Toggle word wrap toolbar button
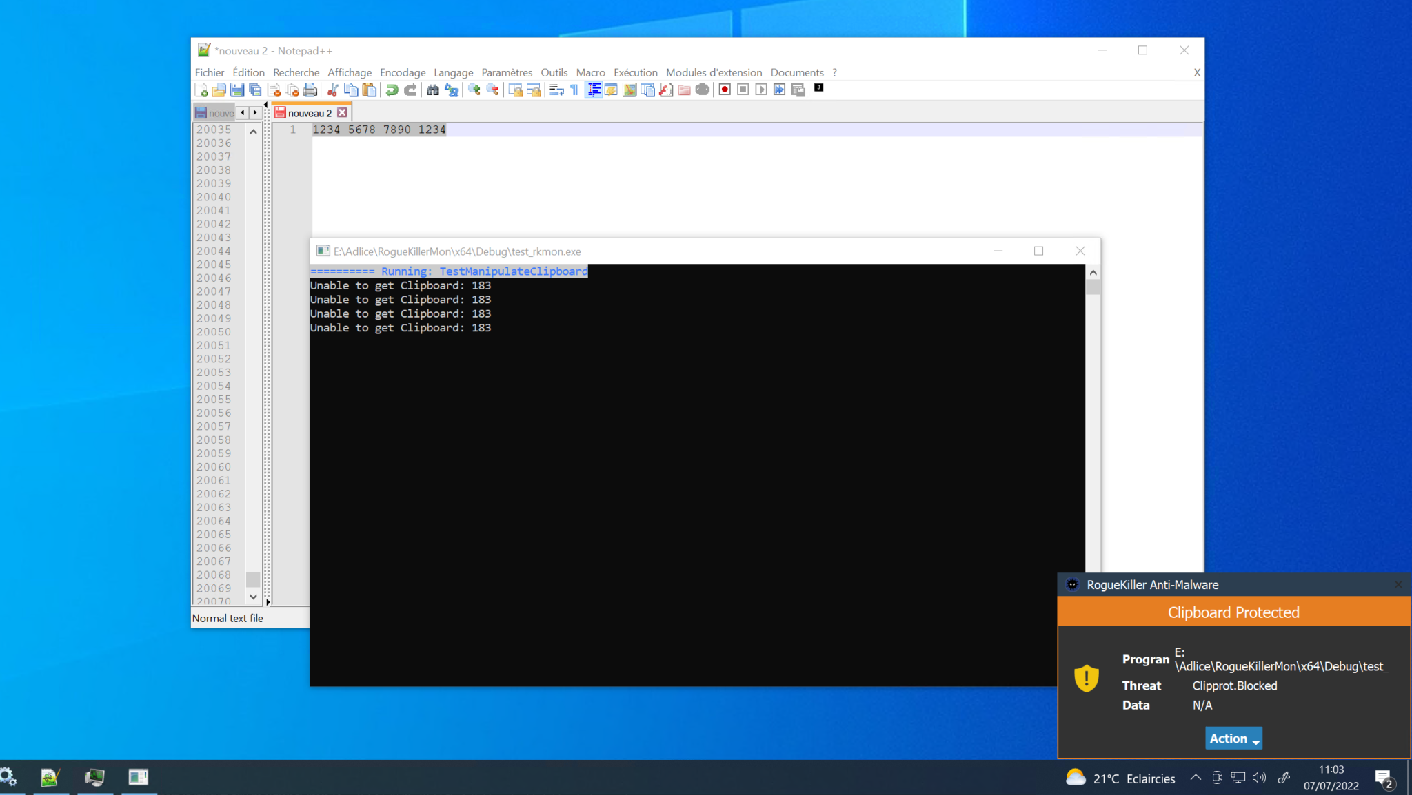 [x=556, y=90]
